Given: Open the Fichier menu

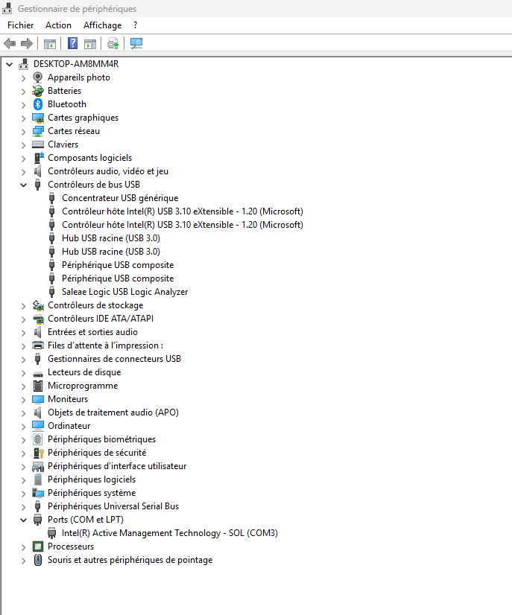Looking at the screenshot, I should click(21, 25).
